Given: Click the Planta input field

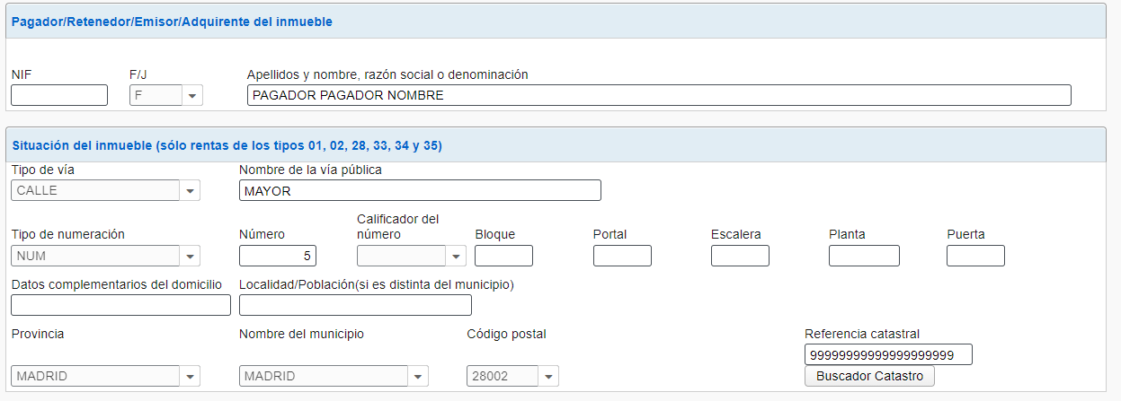Looking at the screenshot, I should 863,256.
